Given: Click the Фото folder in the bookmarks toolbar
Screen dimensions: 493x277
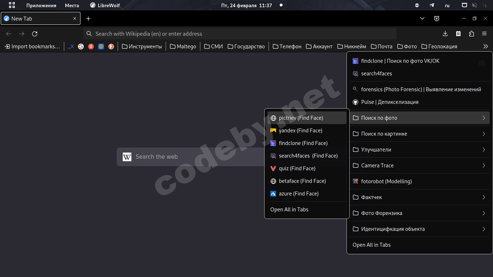Looking at the screenshot, I should pyautogui.click(x=407, y=46).
